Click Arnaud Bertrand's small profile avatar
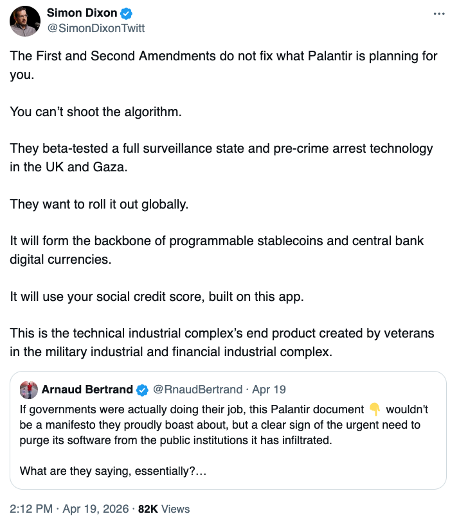Viewport: 459px width, 523px height. click(x=28, y=390)
